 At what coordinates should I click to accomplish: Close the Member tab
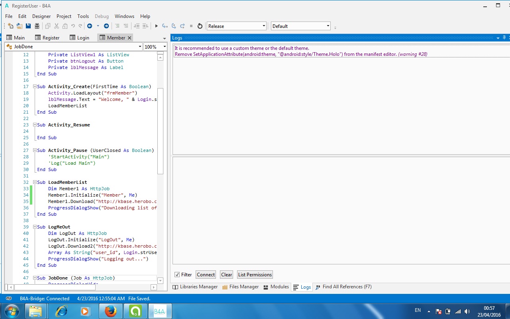(129, 38)
